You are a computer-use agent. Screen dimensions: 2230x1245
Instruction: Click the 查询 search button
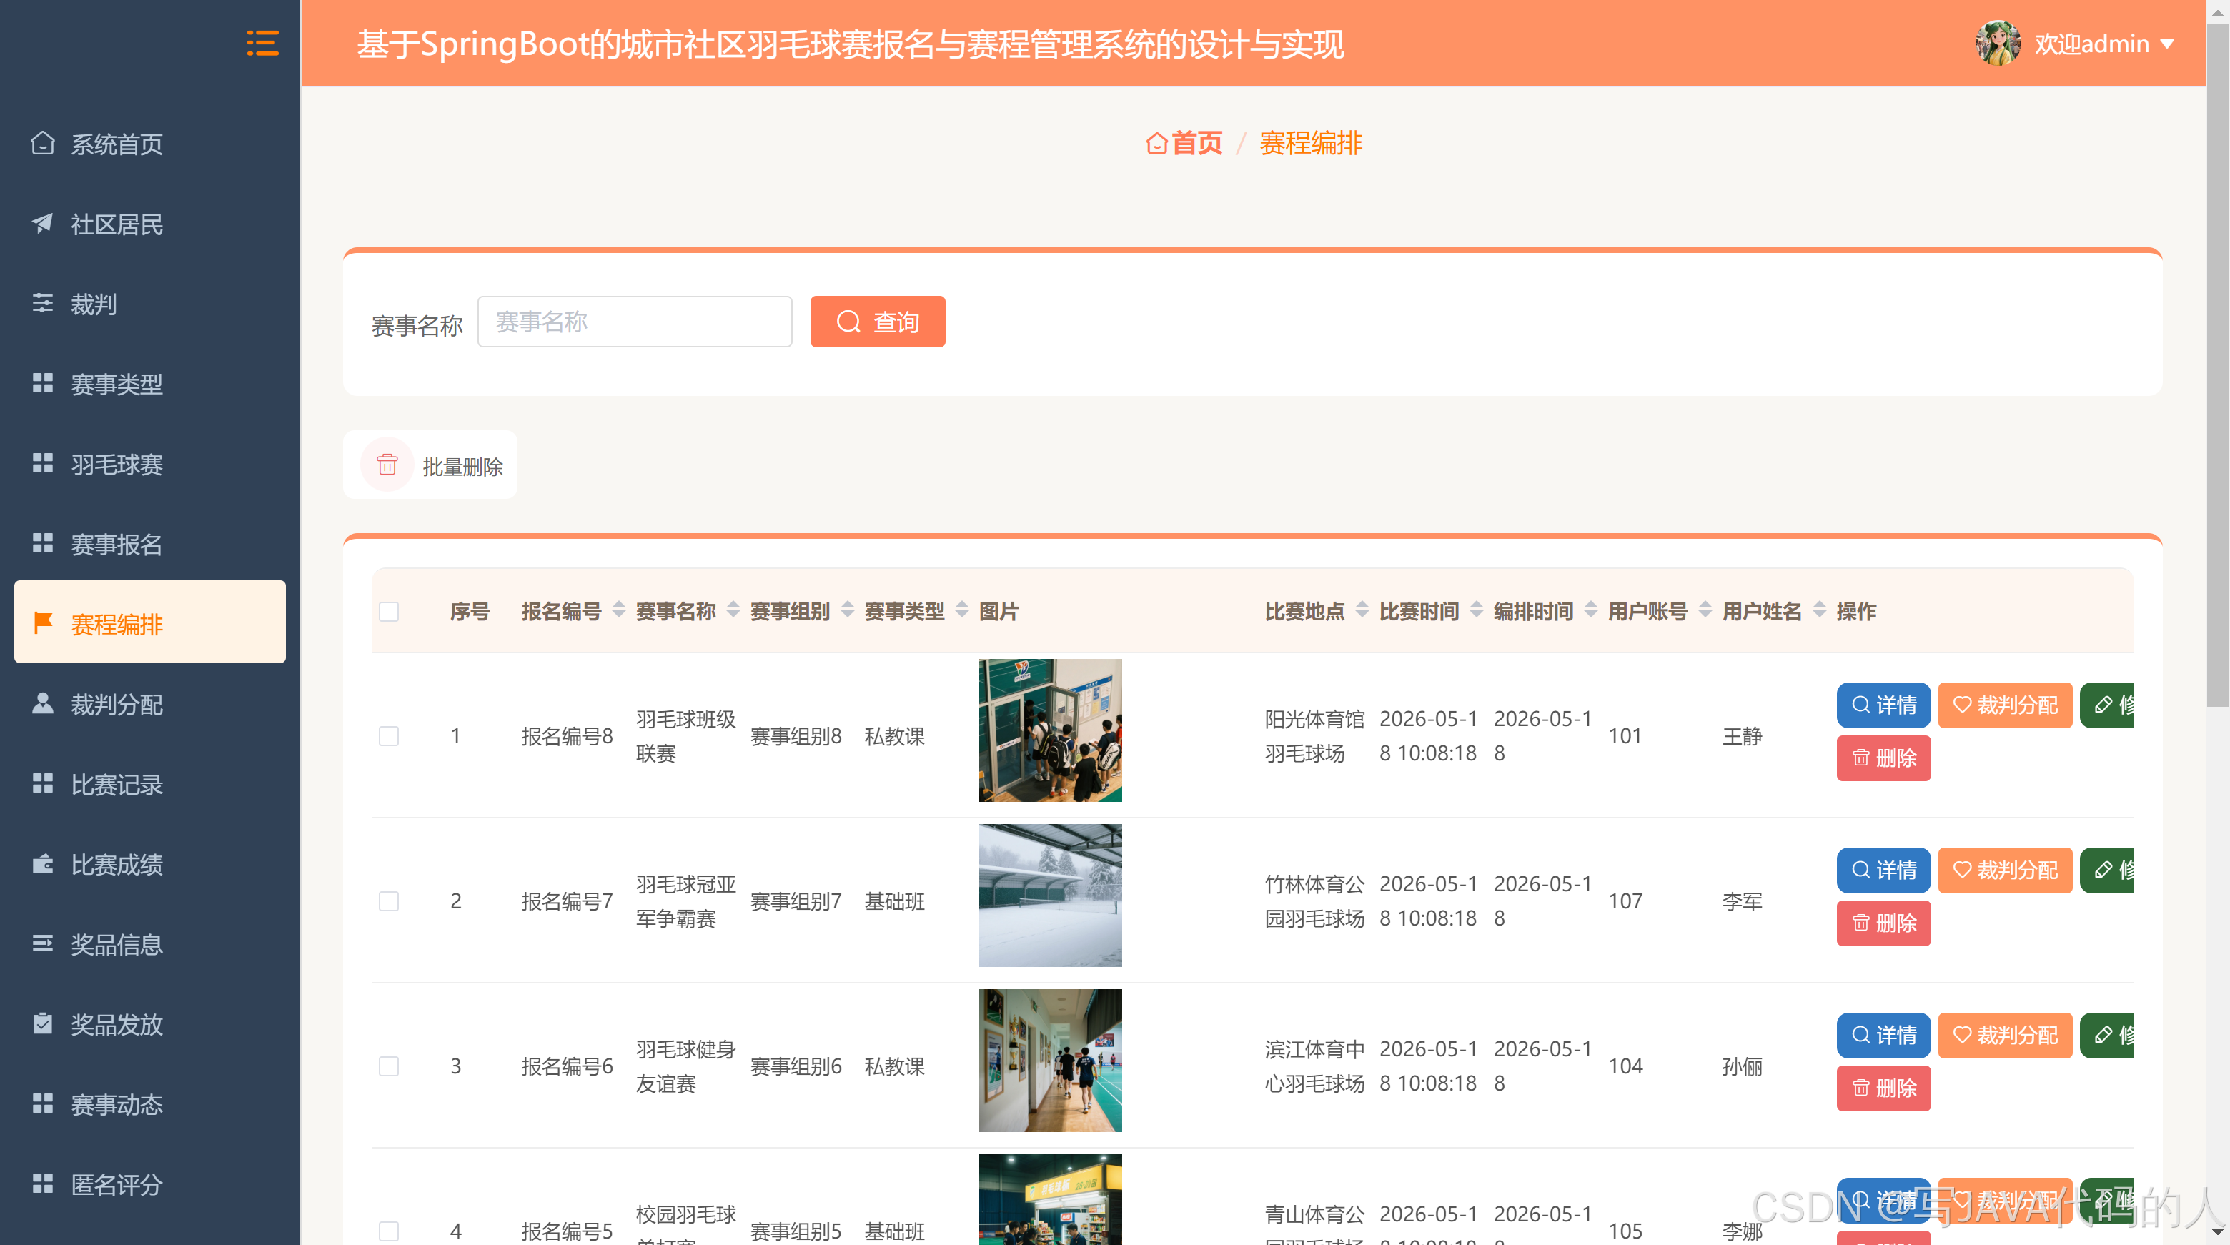coord(877,322)
